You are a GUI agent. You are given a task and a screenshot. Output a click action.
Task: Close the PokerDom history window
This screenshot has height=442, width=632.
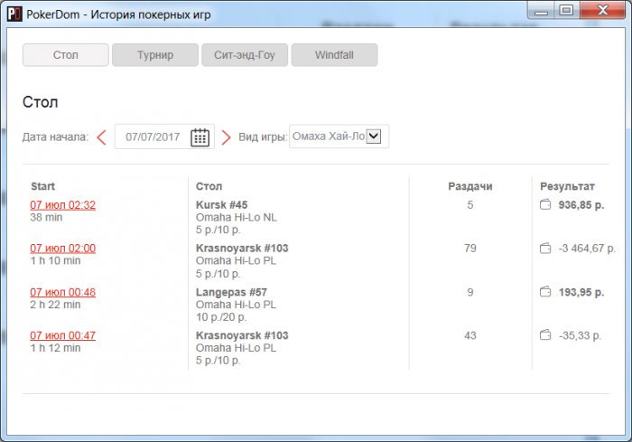click(603, 10)
